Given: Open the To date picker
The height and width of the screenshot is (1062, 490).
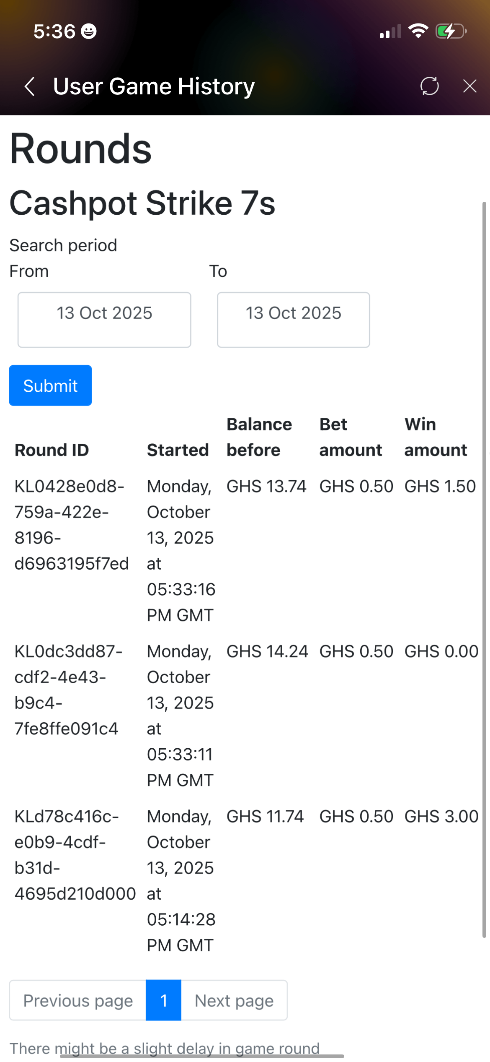Looking at the screenshot, I should [293, 320].
